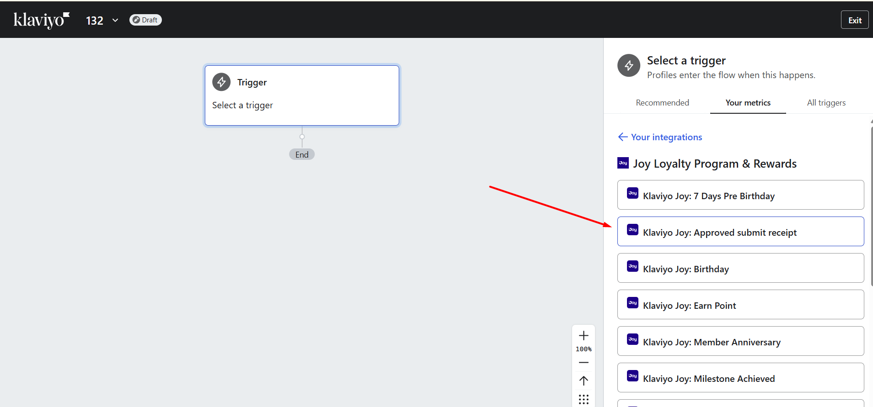The height and width of the screenshot is (407, 873).
Task: Zoom out with the minus icon
Action: coord(584,363)
